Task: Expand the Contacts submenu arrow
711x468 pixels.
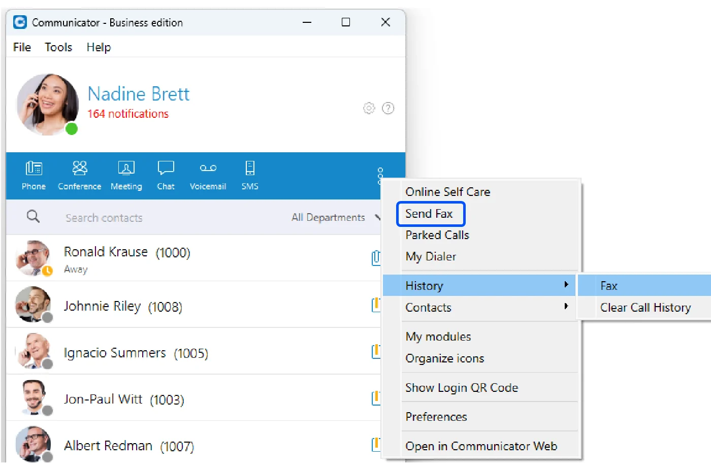Action: (x=566, y=307)
